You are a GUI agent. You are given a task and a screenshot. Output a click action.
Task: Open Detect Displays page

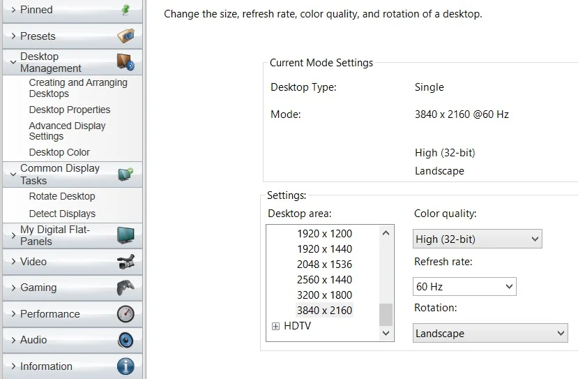point(62,214)
